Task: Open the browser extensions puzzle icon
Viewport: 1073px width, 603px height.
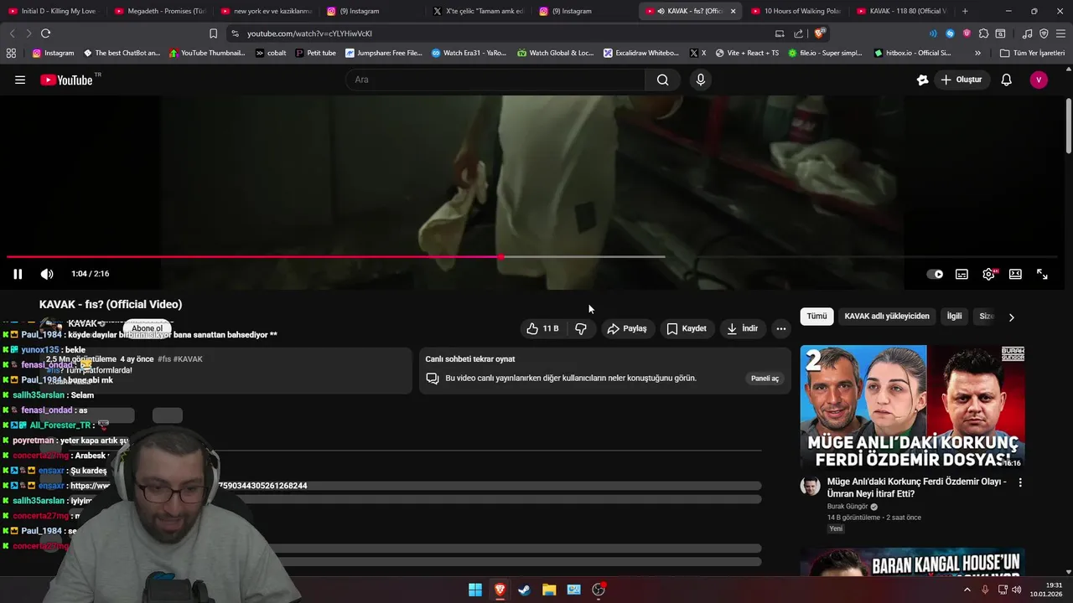Action: coord(983,33)
